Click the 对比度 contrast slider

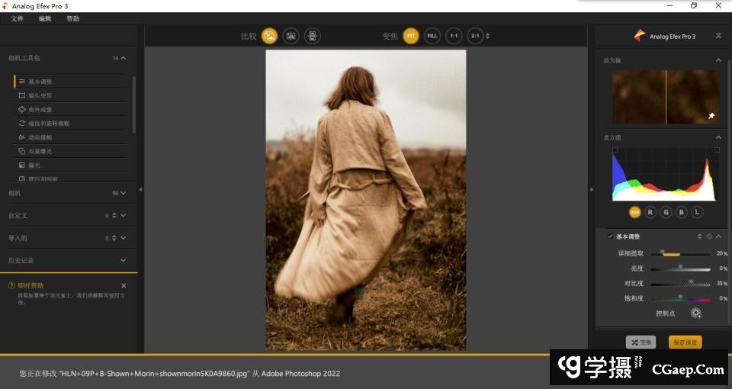[x=680, y=283]
